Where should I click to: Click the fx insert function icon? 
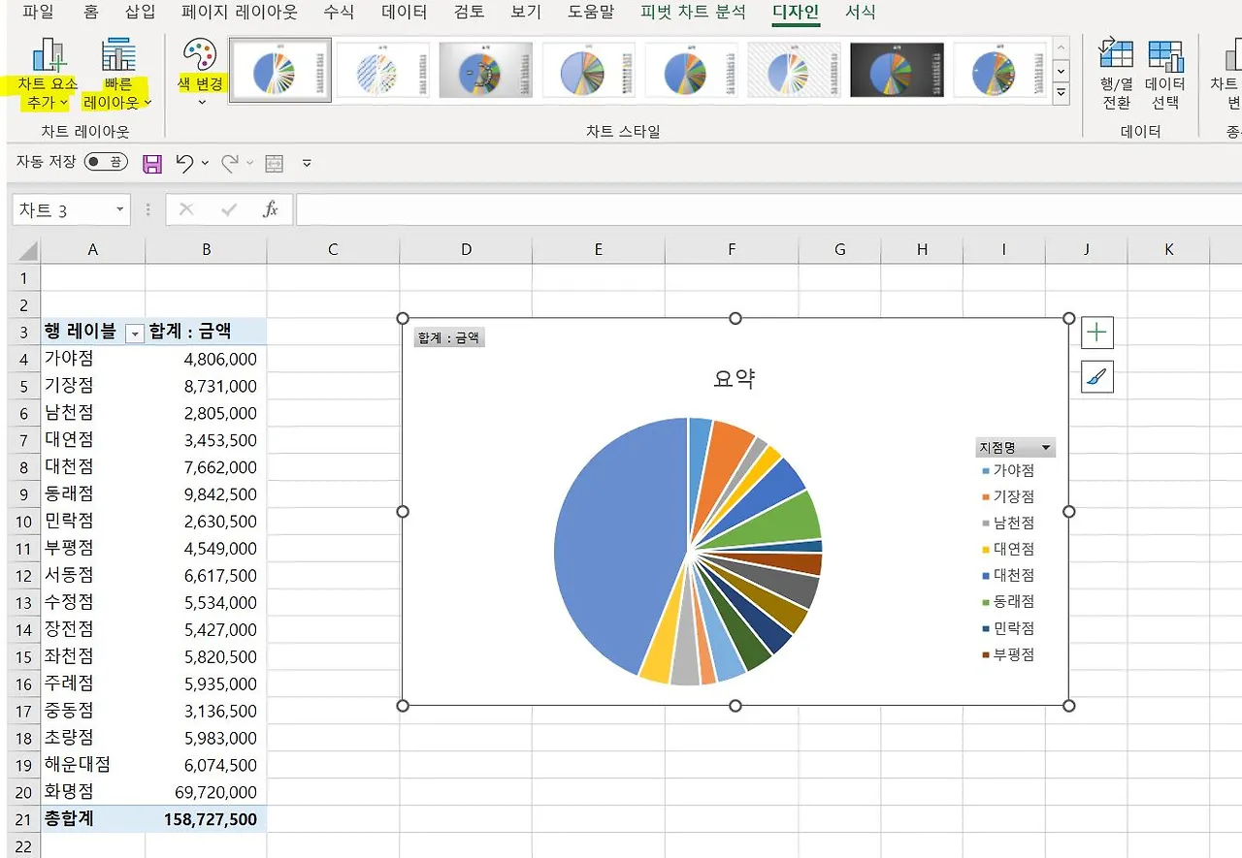[x=271, y=209]
